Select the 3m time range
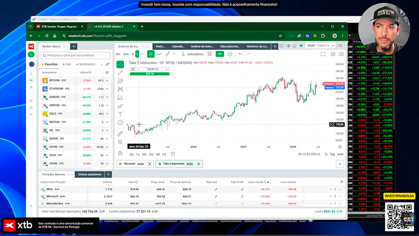This screenshot has height=236, width=419. coord(144,154)
